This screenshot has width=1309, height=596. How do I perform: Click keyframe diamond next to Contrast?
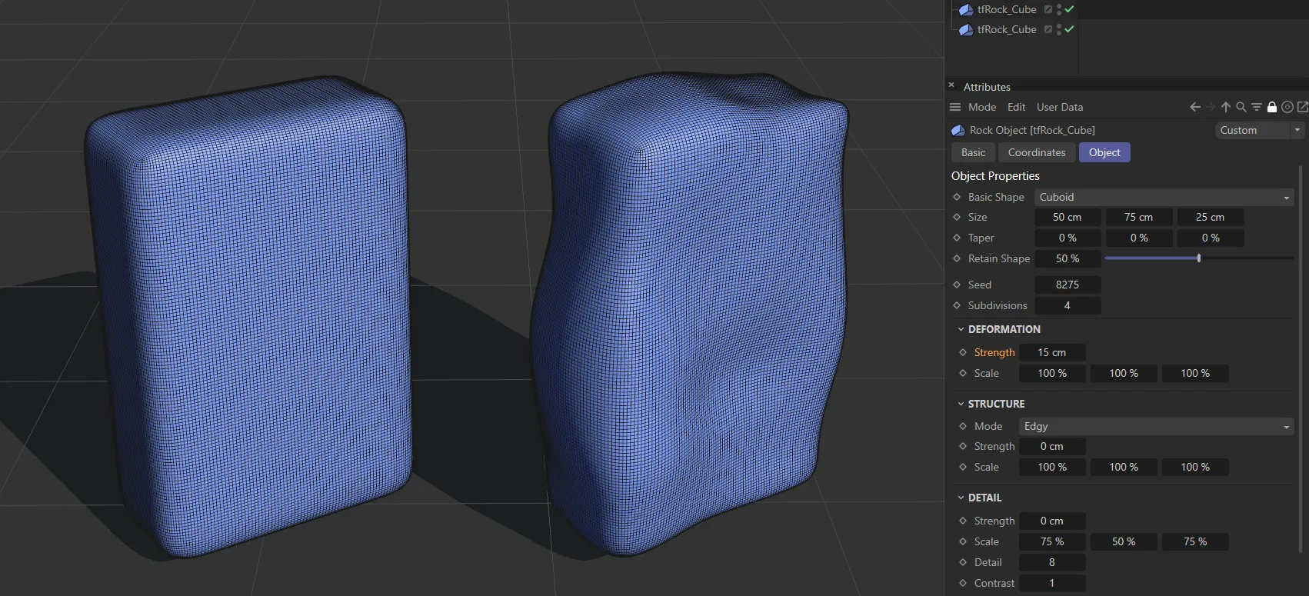963,583
